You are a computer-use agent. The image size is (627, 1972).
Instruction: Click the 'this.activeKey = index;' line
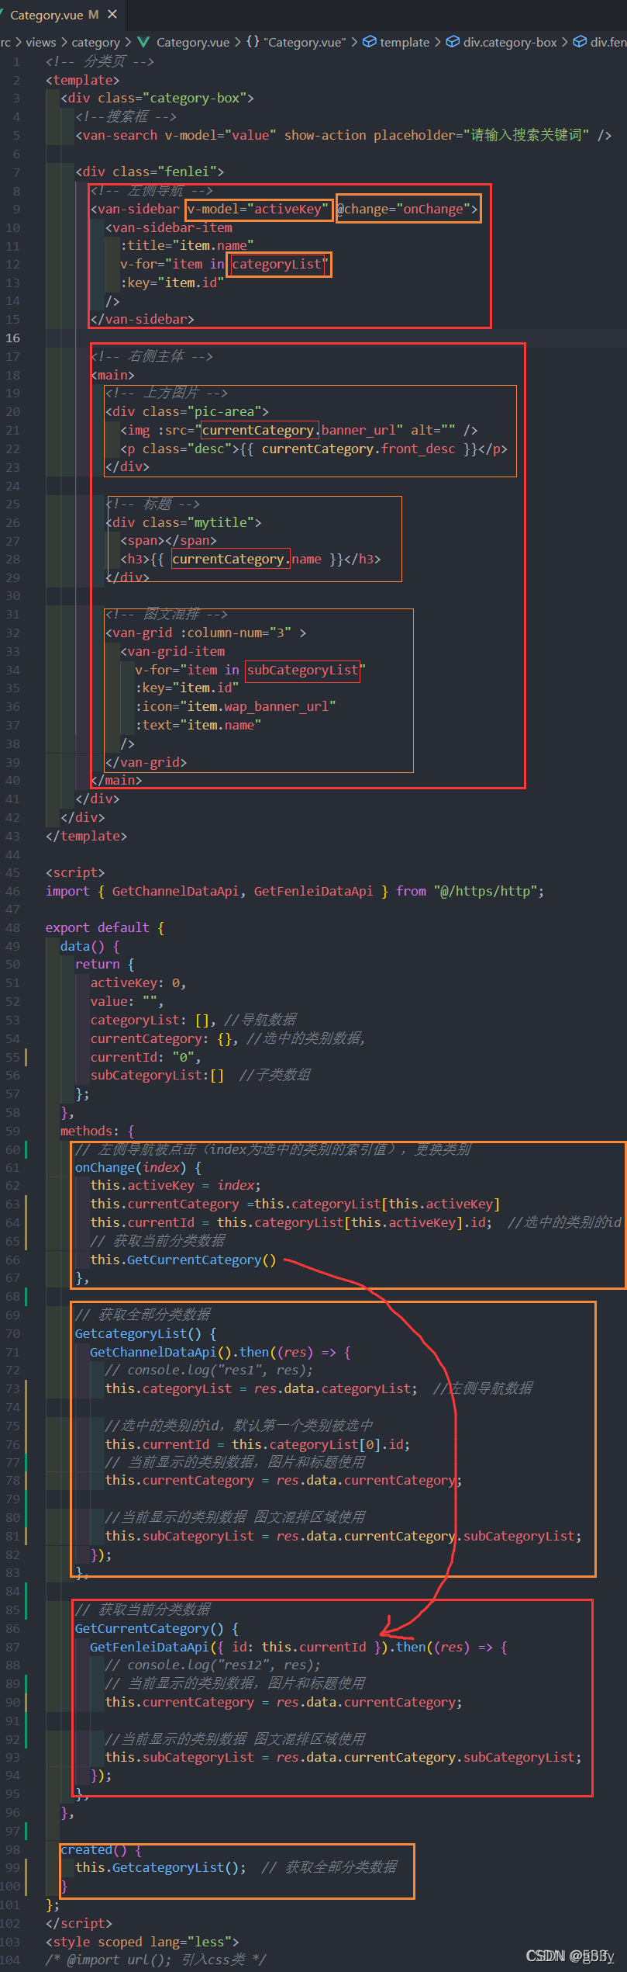[x=175, y=1185]
